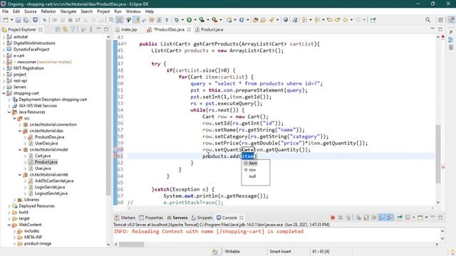Click the Writable status field
Image resolution: width=456 pixels, height=256 pixels.
232,251
